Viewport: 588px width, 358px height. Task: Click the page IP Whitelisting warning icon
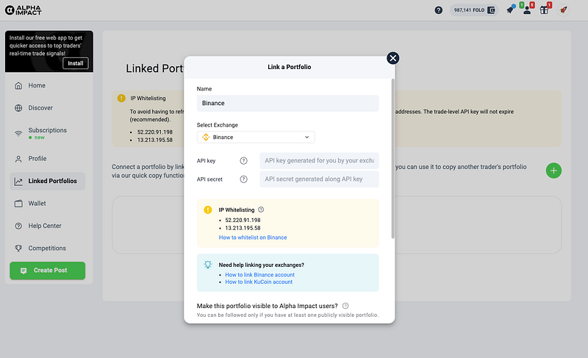pyautogui.click(x=121, y=99)
